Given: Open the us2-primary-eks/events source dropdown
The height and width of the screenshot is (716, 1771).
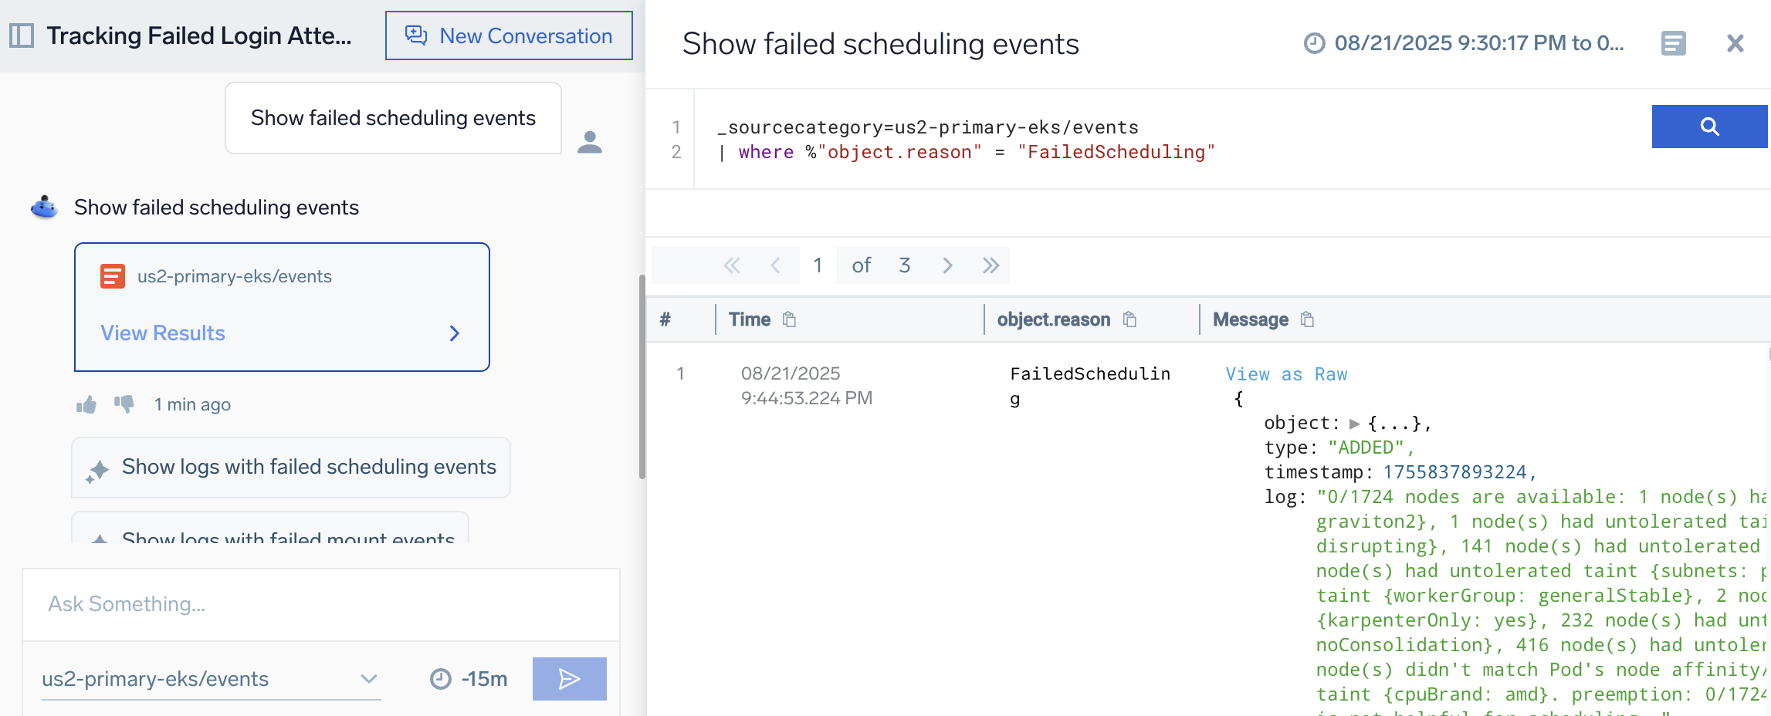Looking at the screenshot, I should click(211, 679).
